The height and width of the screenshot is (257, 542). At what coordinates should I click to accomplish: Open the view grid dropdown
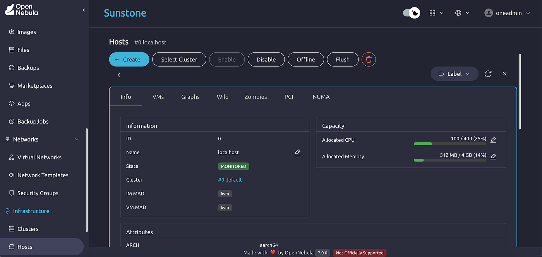pyautogui.click(x=436, y=13)
